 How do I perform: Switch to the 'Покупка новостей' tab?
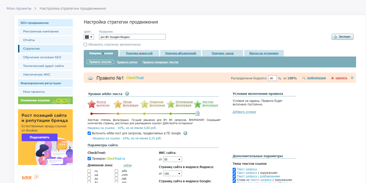(139, 53)
